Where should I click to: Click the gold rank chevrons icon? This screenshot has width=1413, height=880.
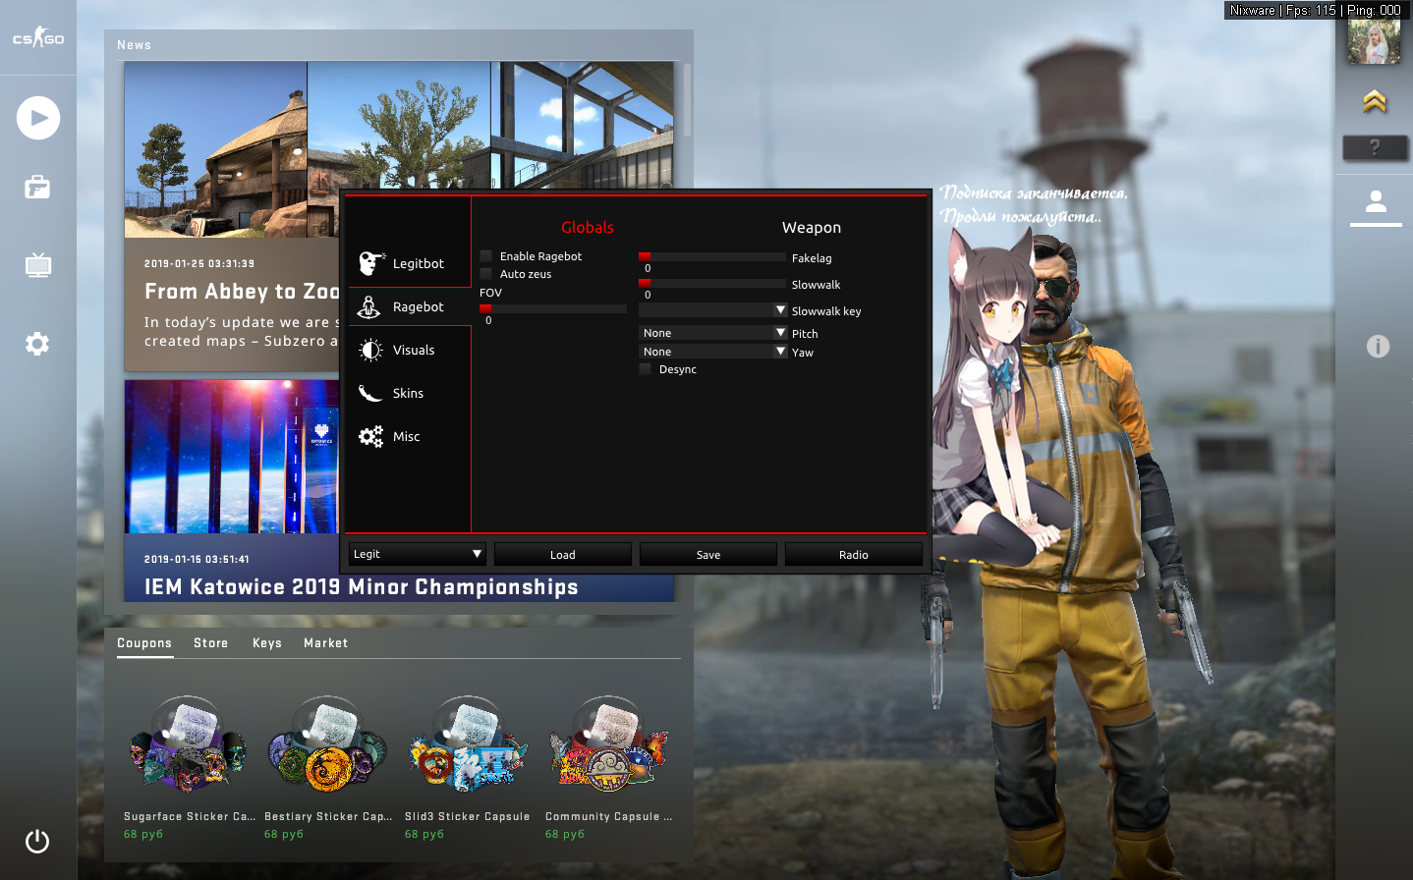point(1375,101)
